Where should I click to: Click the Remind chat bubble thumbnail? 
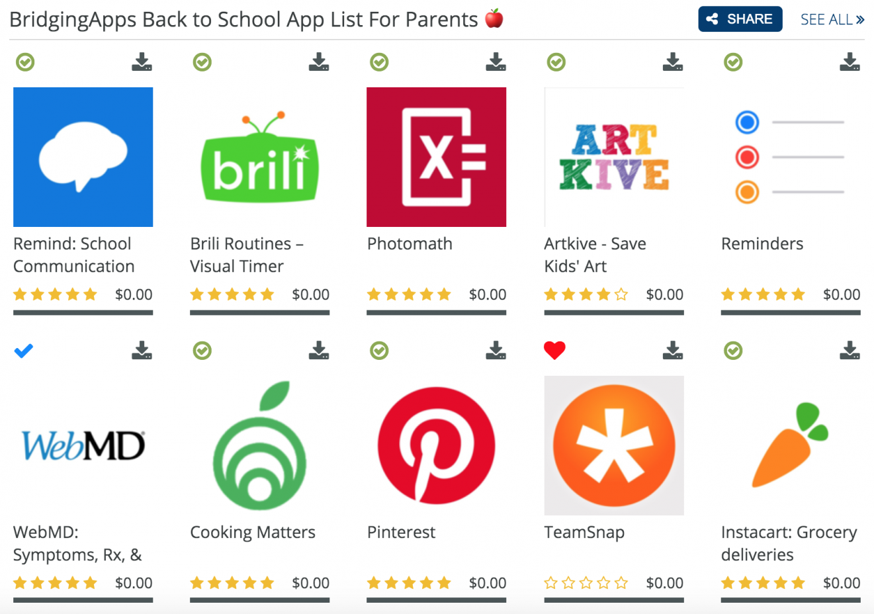[83, 157]
